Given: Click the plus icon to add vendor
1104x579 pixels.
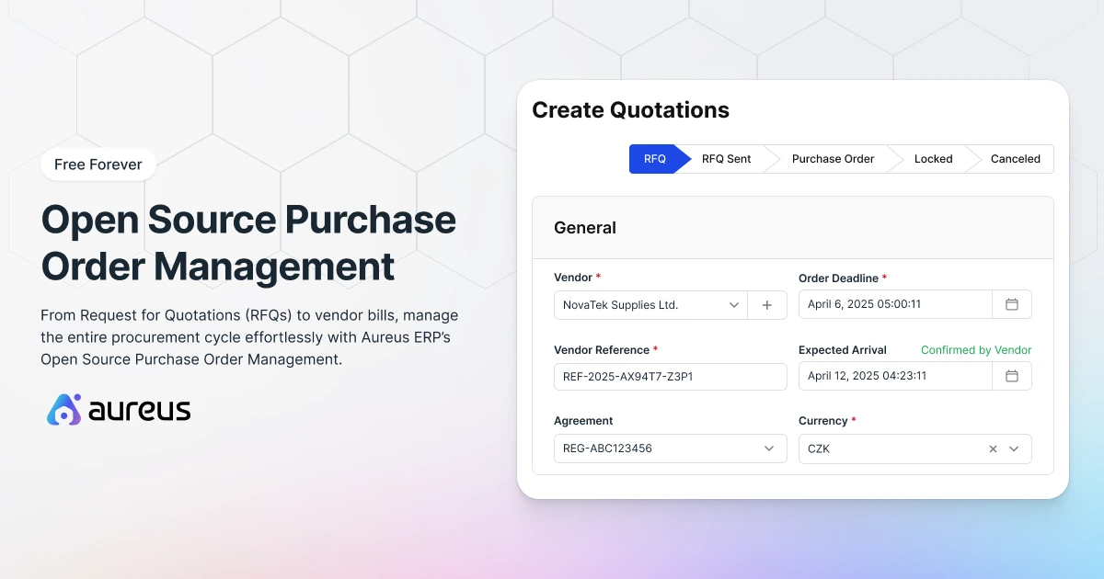Looking at the screenshot, I should click(767, 305).
